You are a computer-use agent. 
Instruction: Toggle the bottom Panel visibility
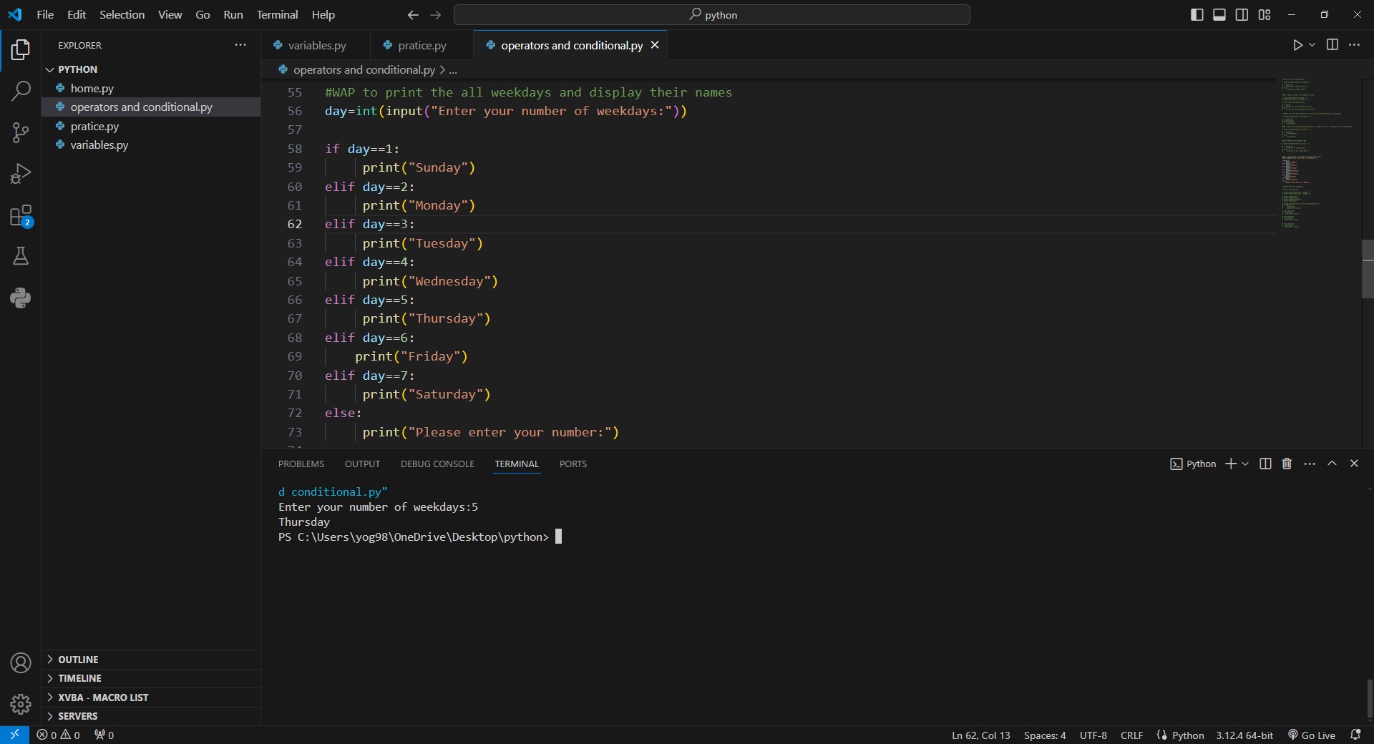[x=1219, y=14]
